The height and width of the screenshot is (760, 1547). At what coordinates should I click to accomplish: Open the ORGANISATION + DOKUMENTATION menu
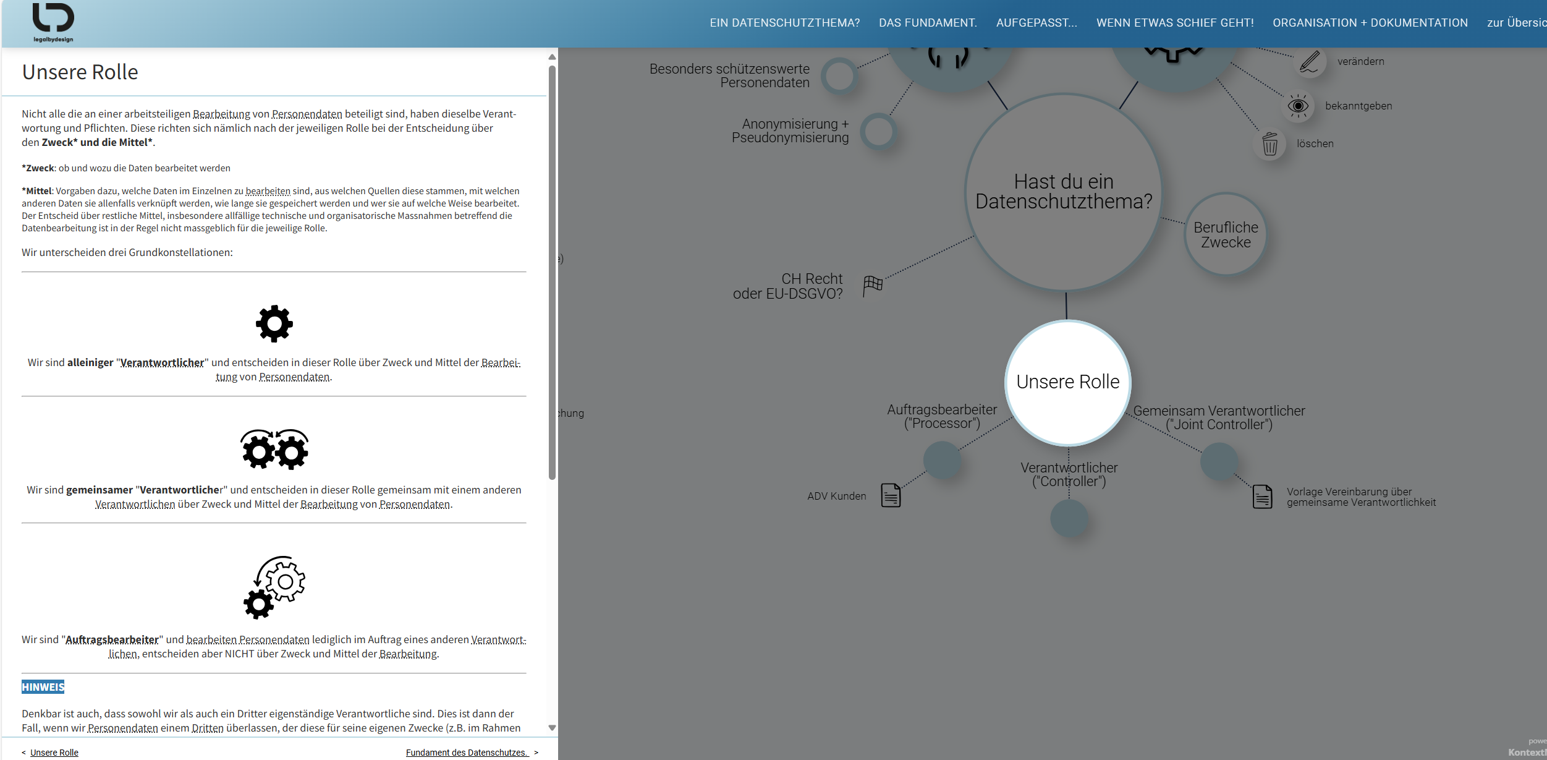1370,23
